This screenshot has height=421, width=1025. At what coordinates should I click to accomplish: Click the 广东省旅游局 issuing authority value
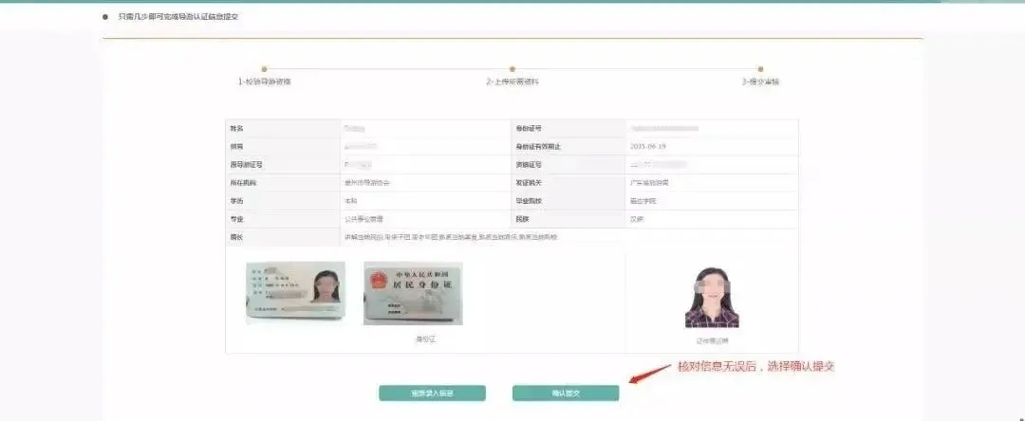[648, 183]
